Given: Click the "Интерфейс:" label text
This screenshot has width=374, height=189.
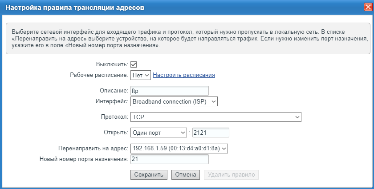Looking at the screenshot, I should pyautogui.click(x=112, y=101).
